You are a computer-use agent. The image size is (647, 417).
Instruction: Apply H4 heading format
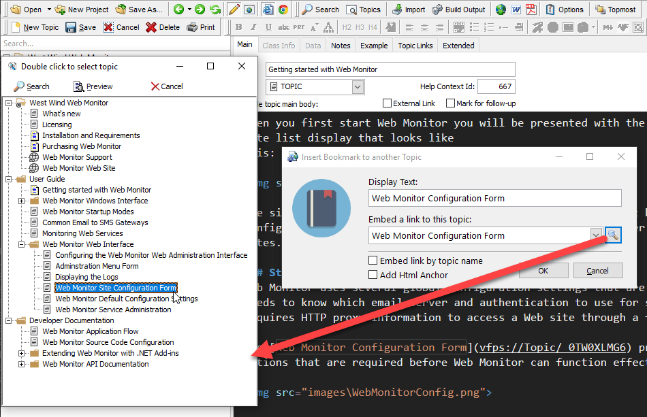[x=373, y=27]
